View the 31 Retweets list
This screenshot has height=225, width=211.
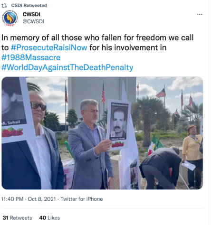pyautogui.click(x=17, y=218)
